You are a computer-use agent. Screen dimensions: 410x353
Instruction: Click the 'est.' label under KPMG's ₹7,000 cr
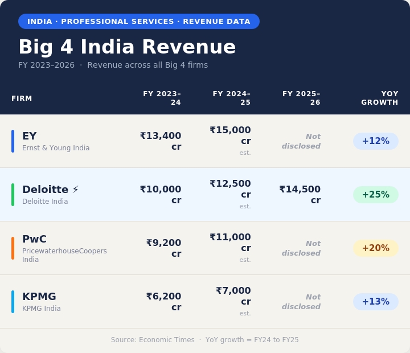245,313
